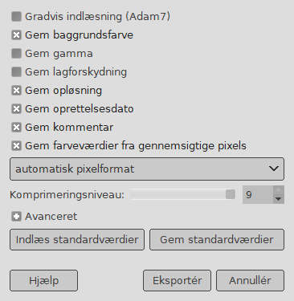Enable the Gem gamma checkbox
This screenshot has width=294, height=301.
click(x=16, y=54)
